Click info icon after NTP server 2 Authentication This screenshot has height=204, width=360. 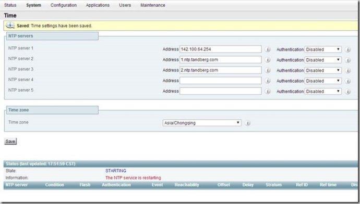click(x=348, y=60)
